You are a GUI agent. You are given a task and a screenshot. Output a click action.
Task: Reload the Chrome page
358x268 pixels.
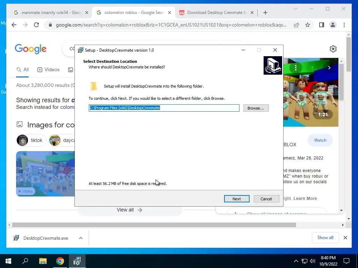tap(36, 25)
